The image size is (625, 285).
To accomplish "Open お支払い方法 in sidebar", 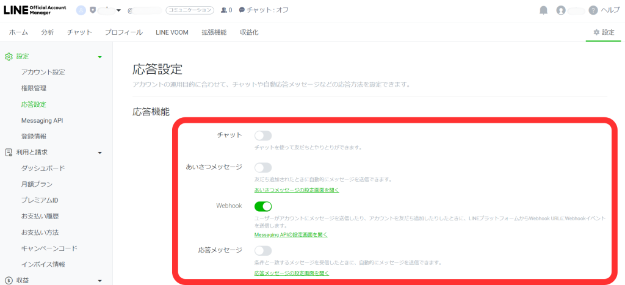I will 40,233.
